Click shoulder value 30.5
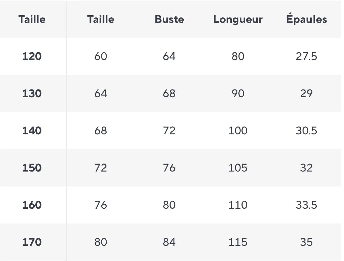Image resolution: width=344 pixels, height=261 pixels. pos(306,131)
